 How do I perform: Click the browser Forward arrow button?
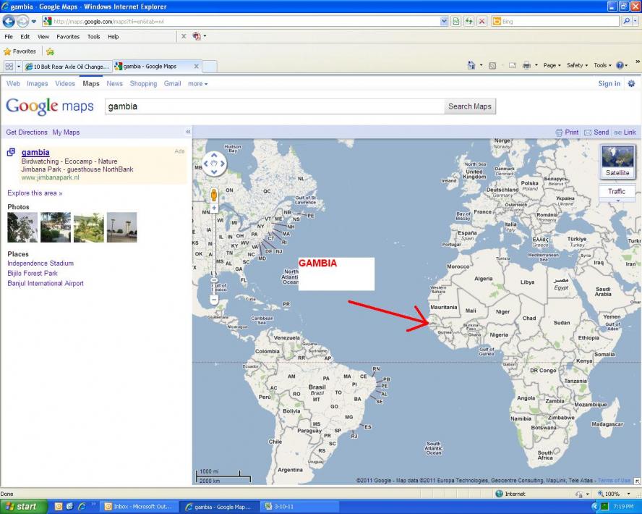click(x=22, y=21)
